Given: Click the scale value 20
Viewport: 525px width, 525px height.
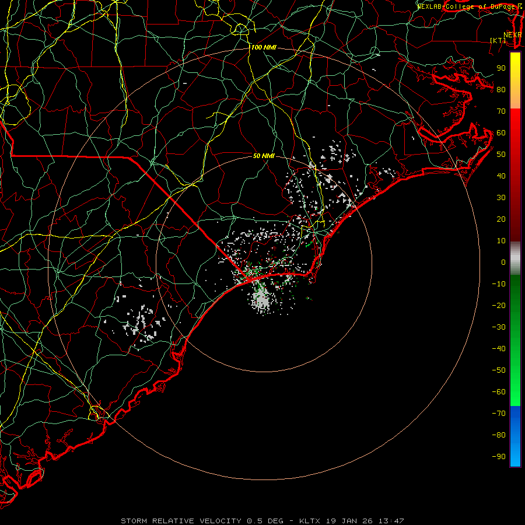Looking at the screenshot, I should pyautogui.click(x=501, y=219).
